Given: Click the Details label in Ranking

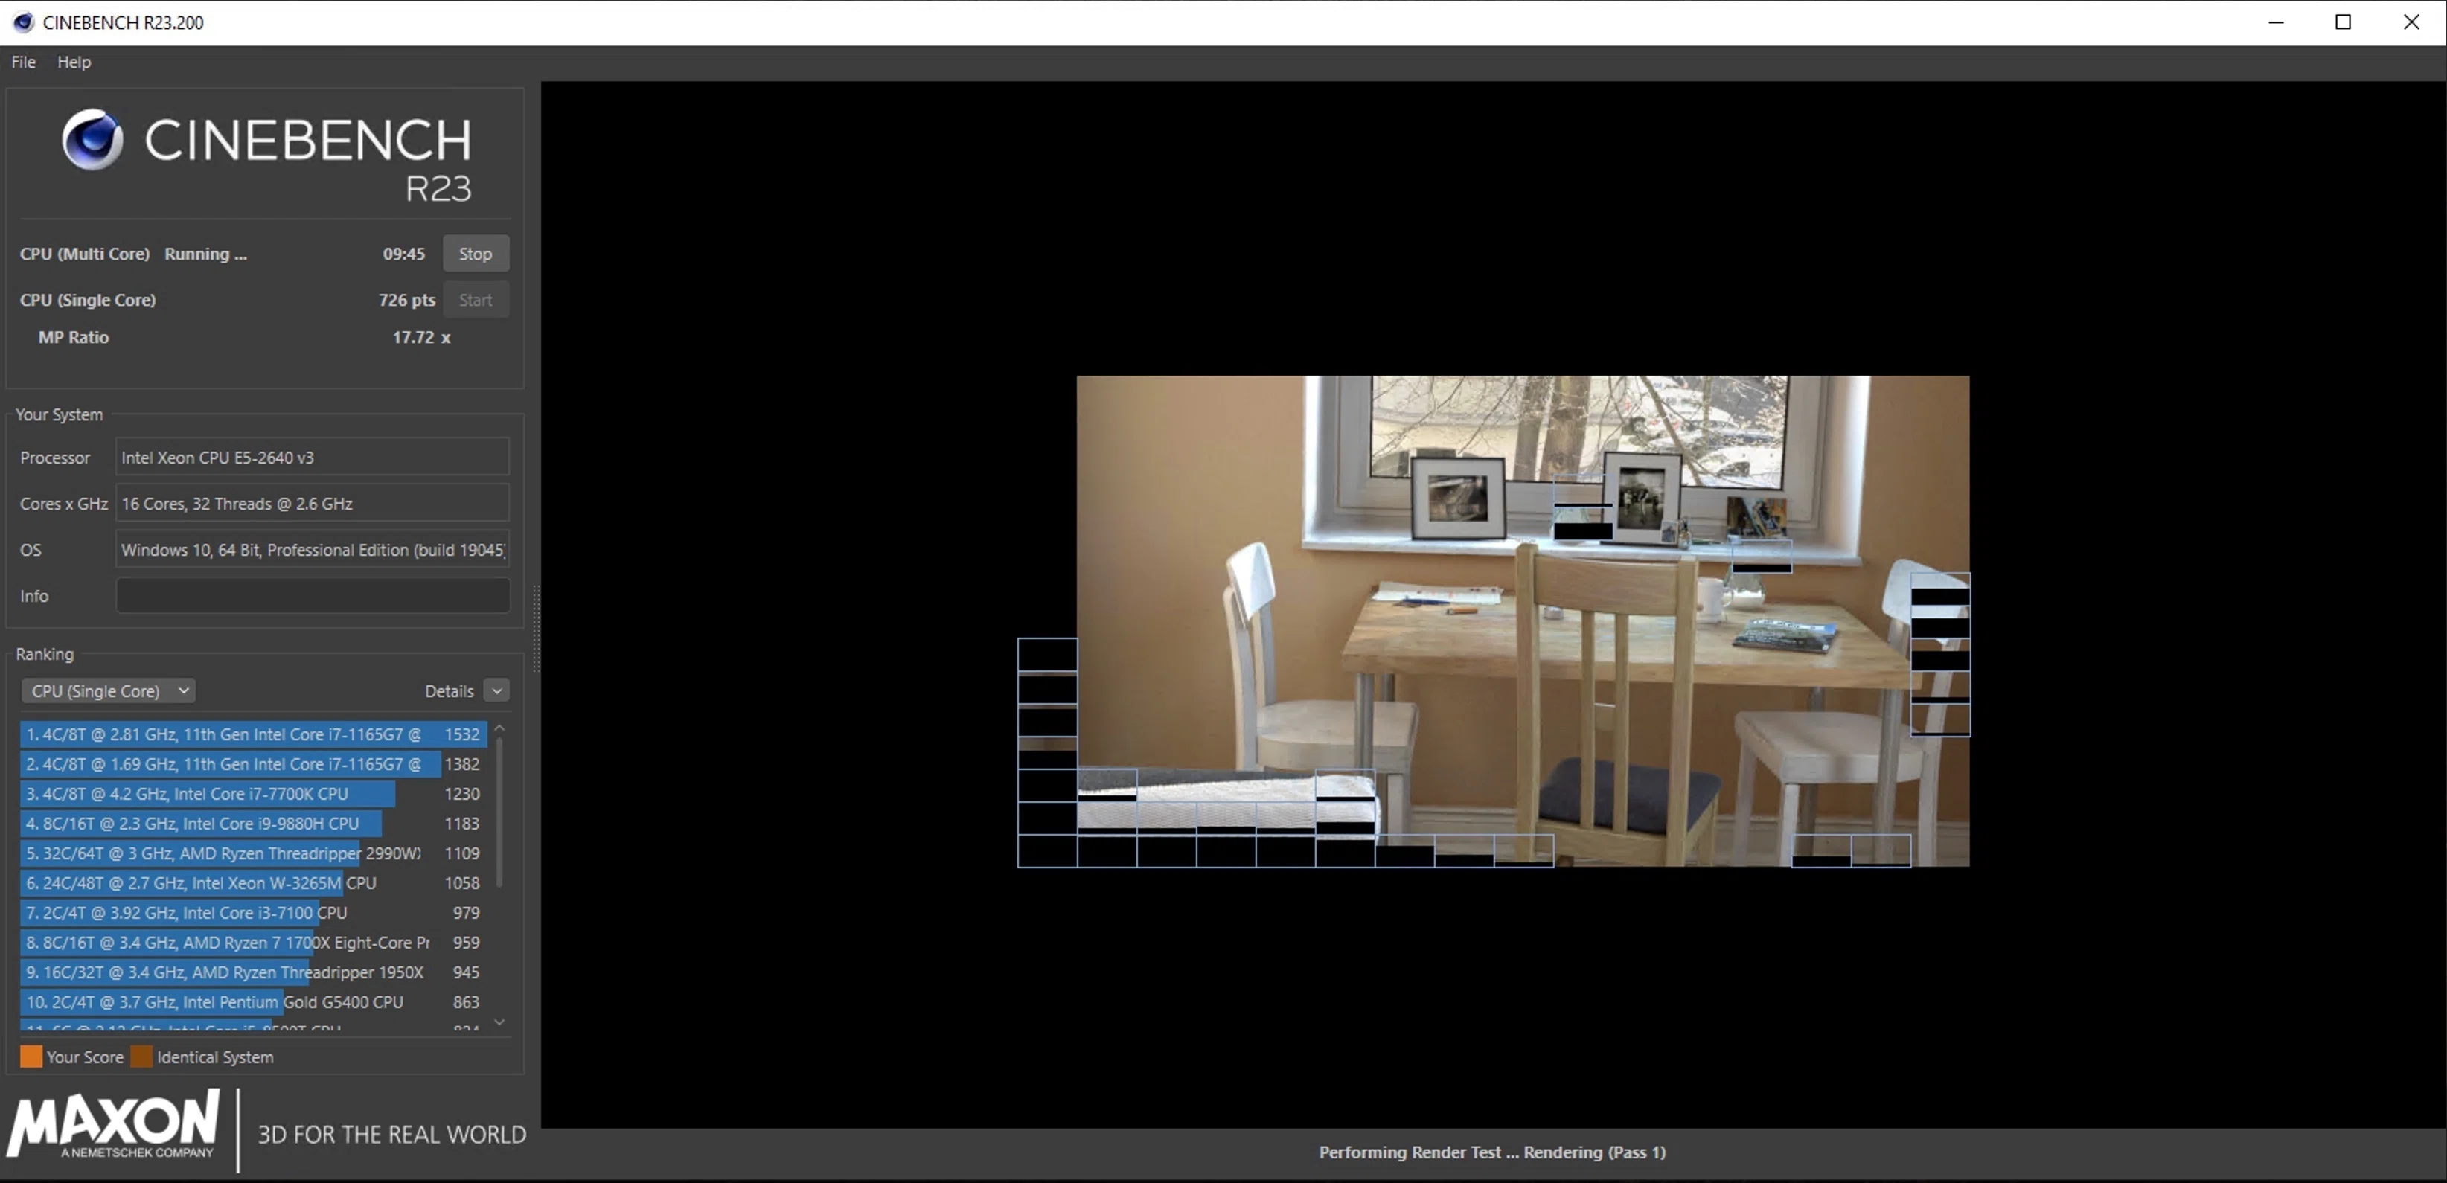Looking at the screenshot, I should (x=450, y=691).
